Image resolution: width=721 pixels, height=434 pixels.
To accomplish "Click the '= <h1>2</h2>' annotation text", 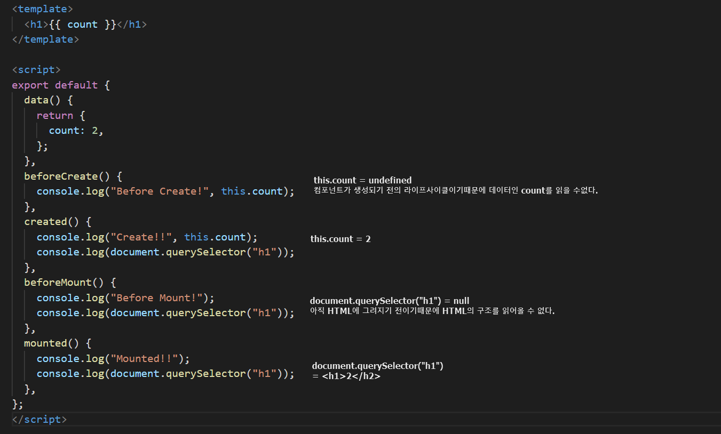I will tap(346, 376).
